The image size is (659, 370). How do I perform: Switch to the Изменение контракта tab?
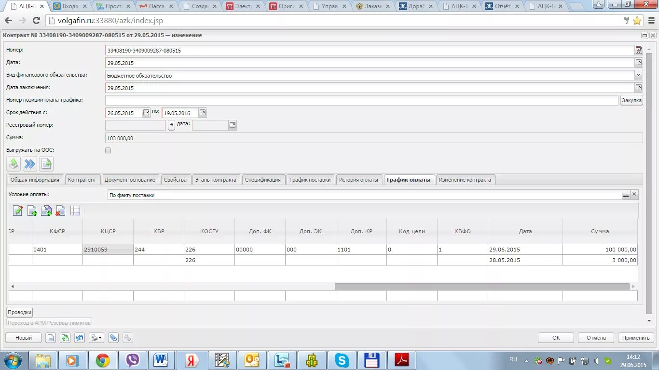[465, 180]
